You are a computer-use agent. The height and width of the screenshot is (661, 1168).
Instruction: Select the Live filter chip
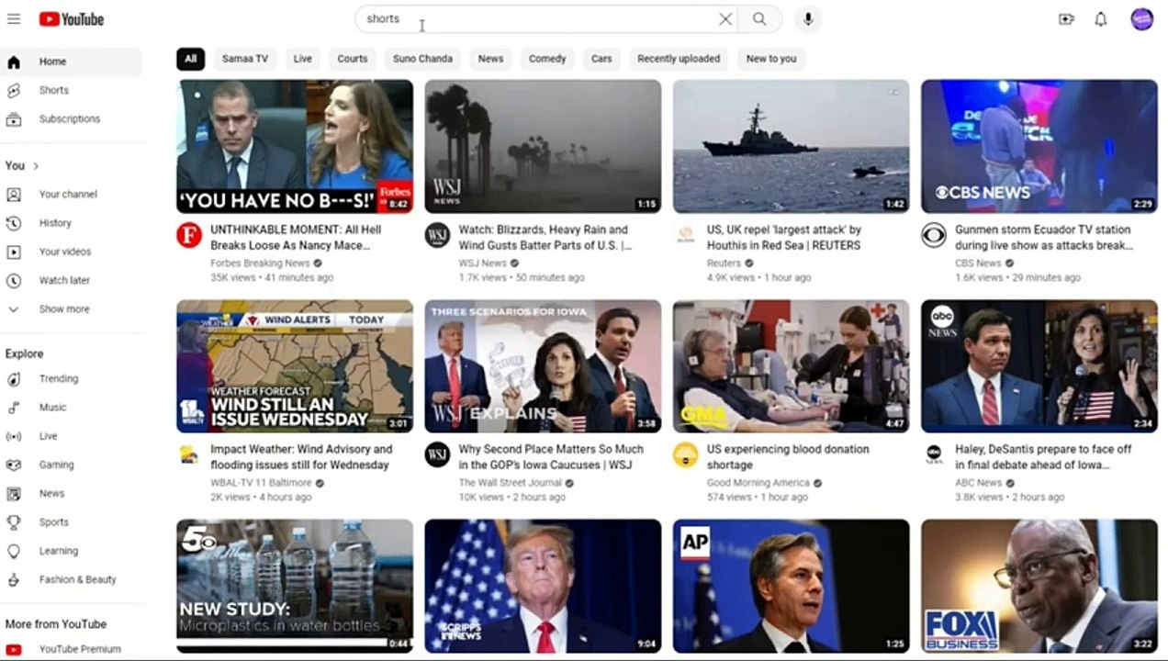(x=303, y=59)
